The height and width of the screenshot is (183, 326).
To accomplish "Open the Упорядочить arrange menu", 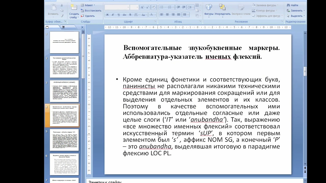I will coord(222,10).
